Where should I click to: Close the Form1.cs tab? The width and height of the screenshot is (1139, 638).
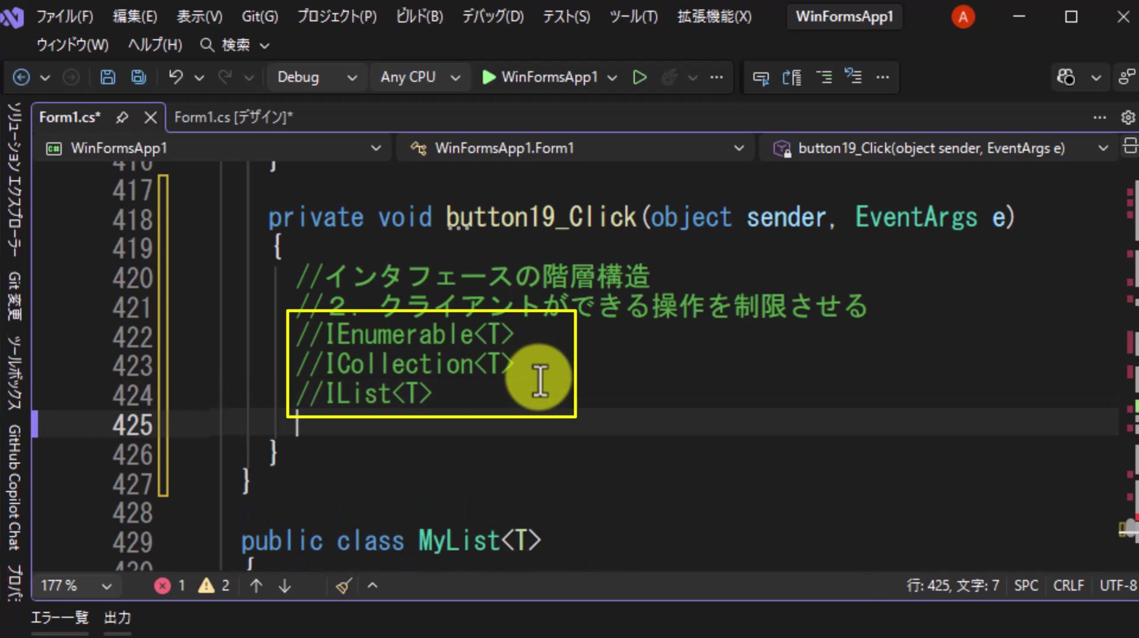coord(151,117)
